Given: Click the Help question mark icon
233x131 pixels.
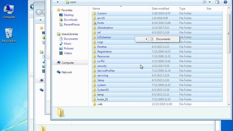Looking at the screenshot, I should [x=225, y=2].
